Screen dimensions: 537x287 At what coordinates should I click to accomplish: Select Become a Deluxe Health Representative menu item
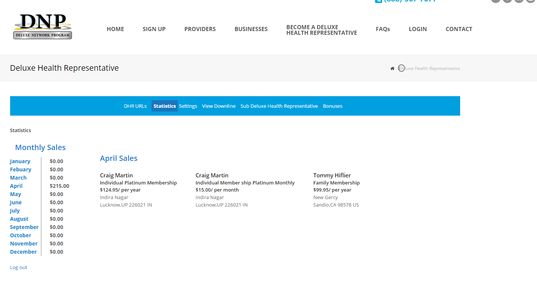[x=322, y=30]
